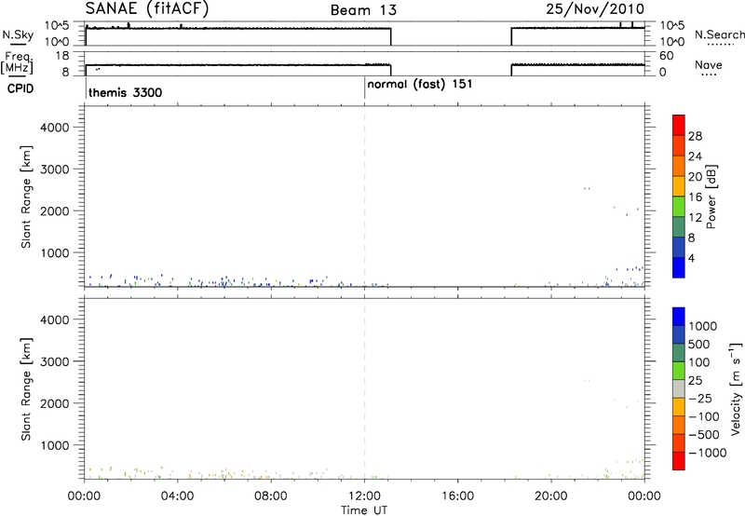The height and width of the screenshot is (516, 745).
Task: Click the 500 value on Velocity colorbar
Action: (698, 345)
